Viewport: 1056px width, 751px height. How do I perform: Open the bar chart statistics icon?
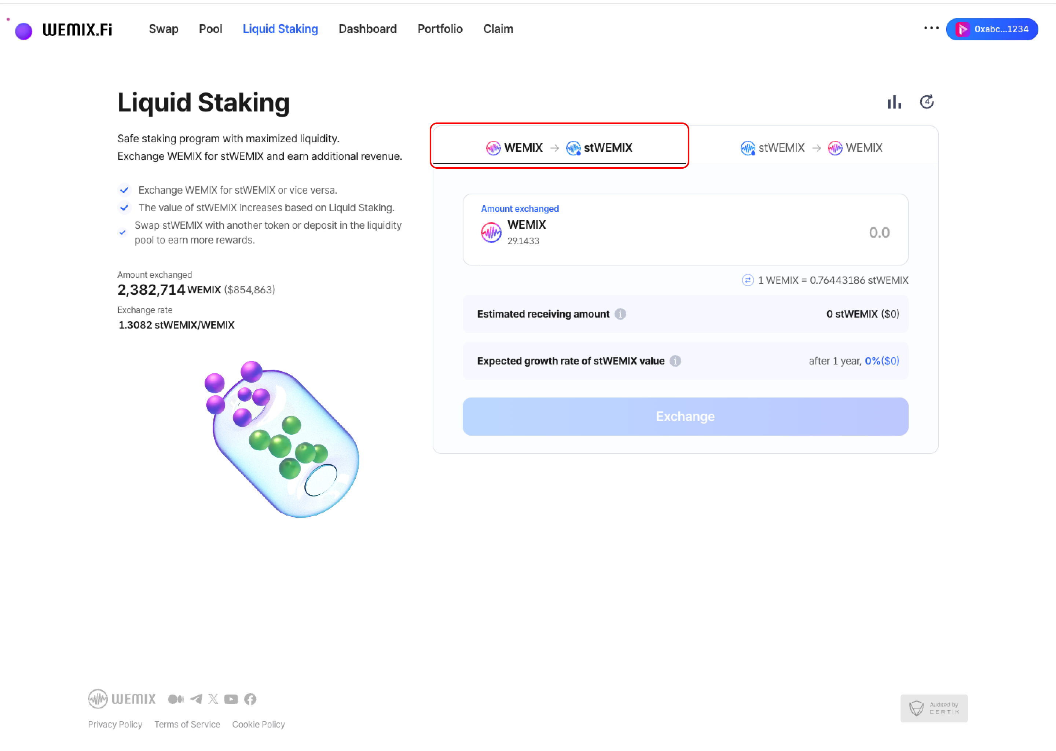[x=894, y=102]
